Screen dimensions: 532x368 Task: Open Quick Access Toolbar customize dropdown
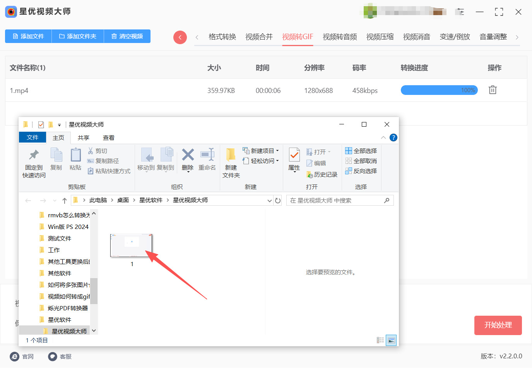tap(59, 125)
